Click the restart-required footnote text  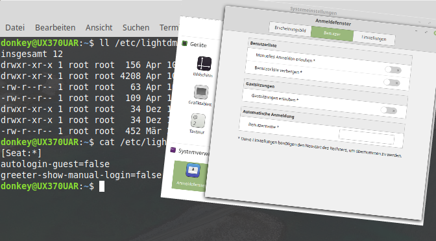(x=320, y=147)
